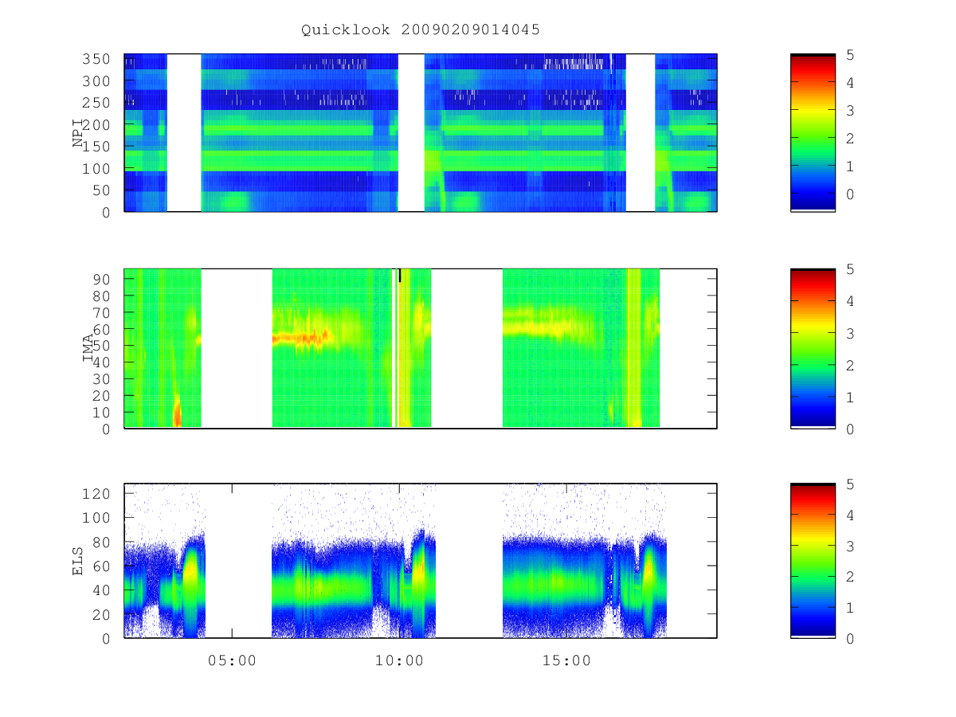956x717 pixels.
Task: Click the ELS spectrogram panel
Action: [421, 561]
